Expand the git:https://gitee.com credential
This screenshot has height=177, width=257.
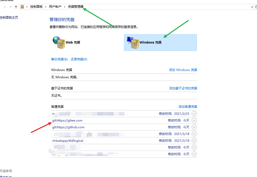pos(194,120)
